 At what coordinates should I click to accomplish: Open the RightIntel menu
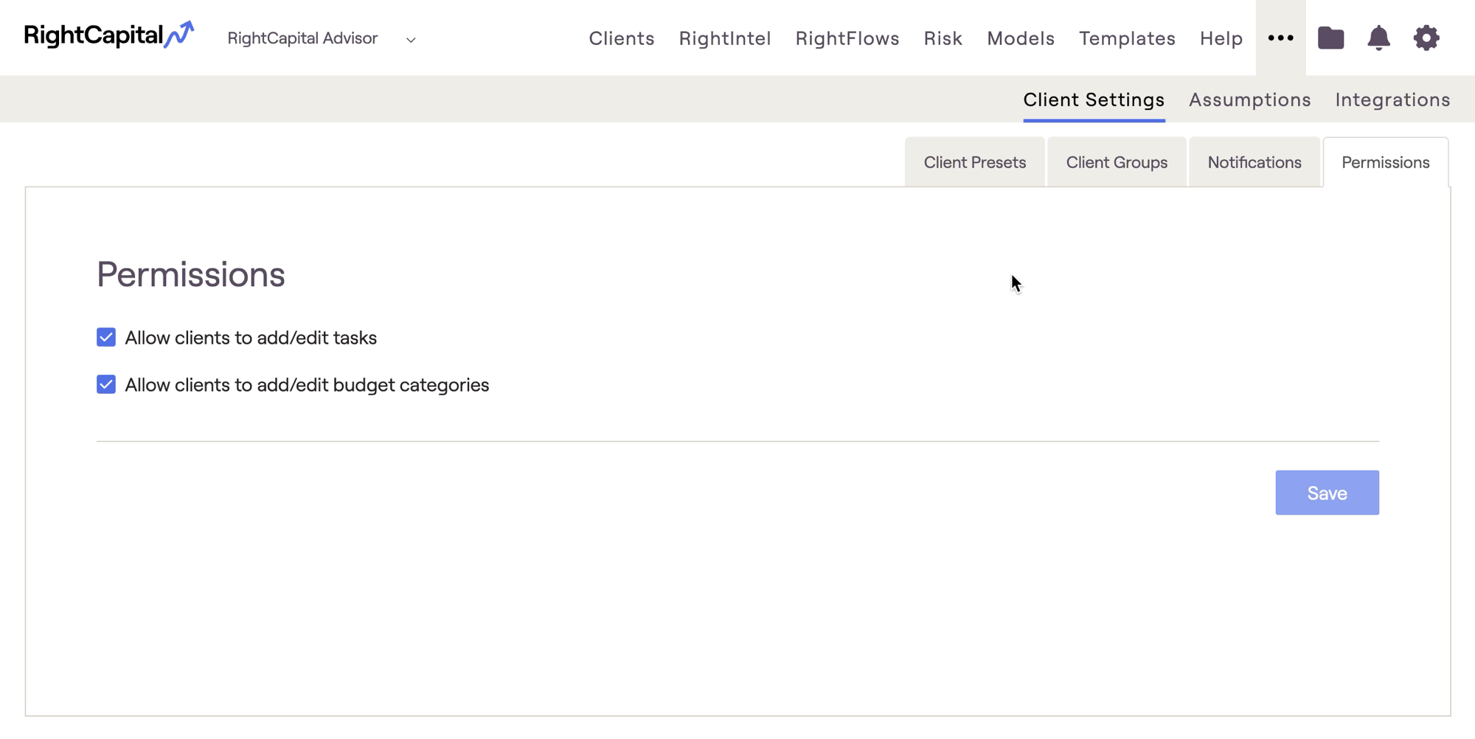click(724, 38)
